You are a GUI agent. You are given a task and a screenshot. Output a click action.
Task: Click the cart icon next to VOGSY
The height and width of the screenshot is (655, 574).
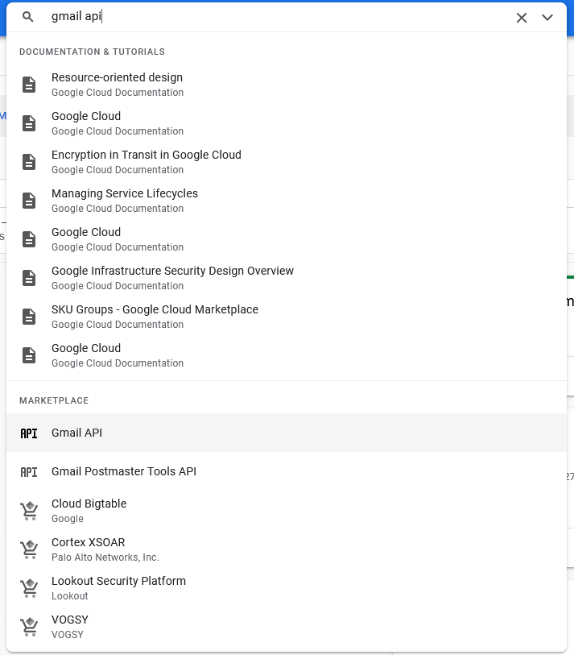click(x=29, y=626)
